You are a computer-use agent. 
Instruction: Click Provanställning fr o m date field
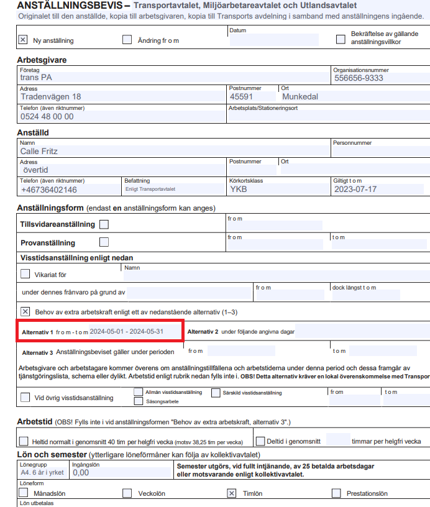coord(275,244)
